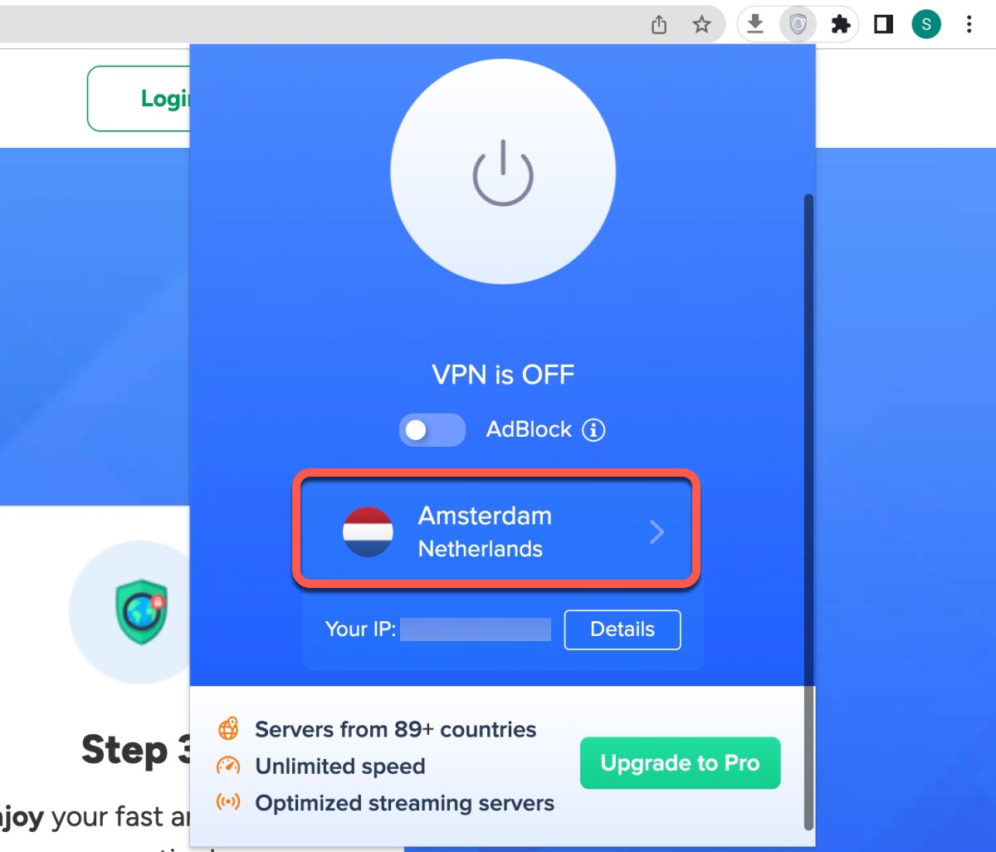
Task: Open the Chrome extensions puzzle icon
Action: tap(841, 25)
